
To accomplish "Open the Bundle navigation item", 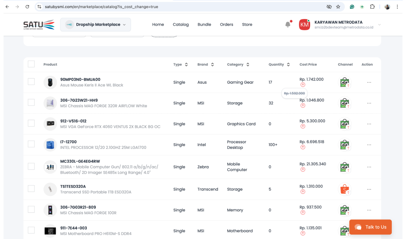I will pyautogui.click(x=204, y=25).
